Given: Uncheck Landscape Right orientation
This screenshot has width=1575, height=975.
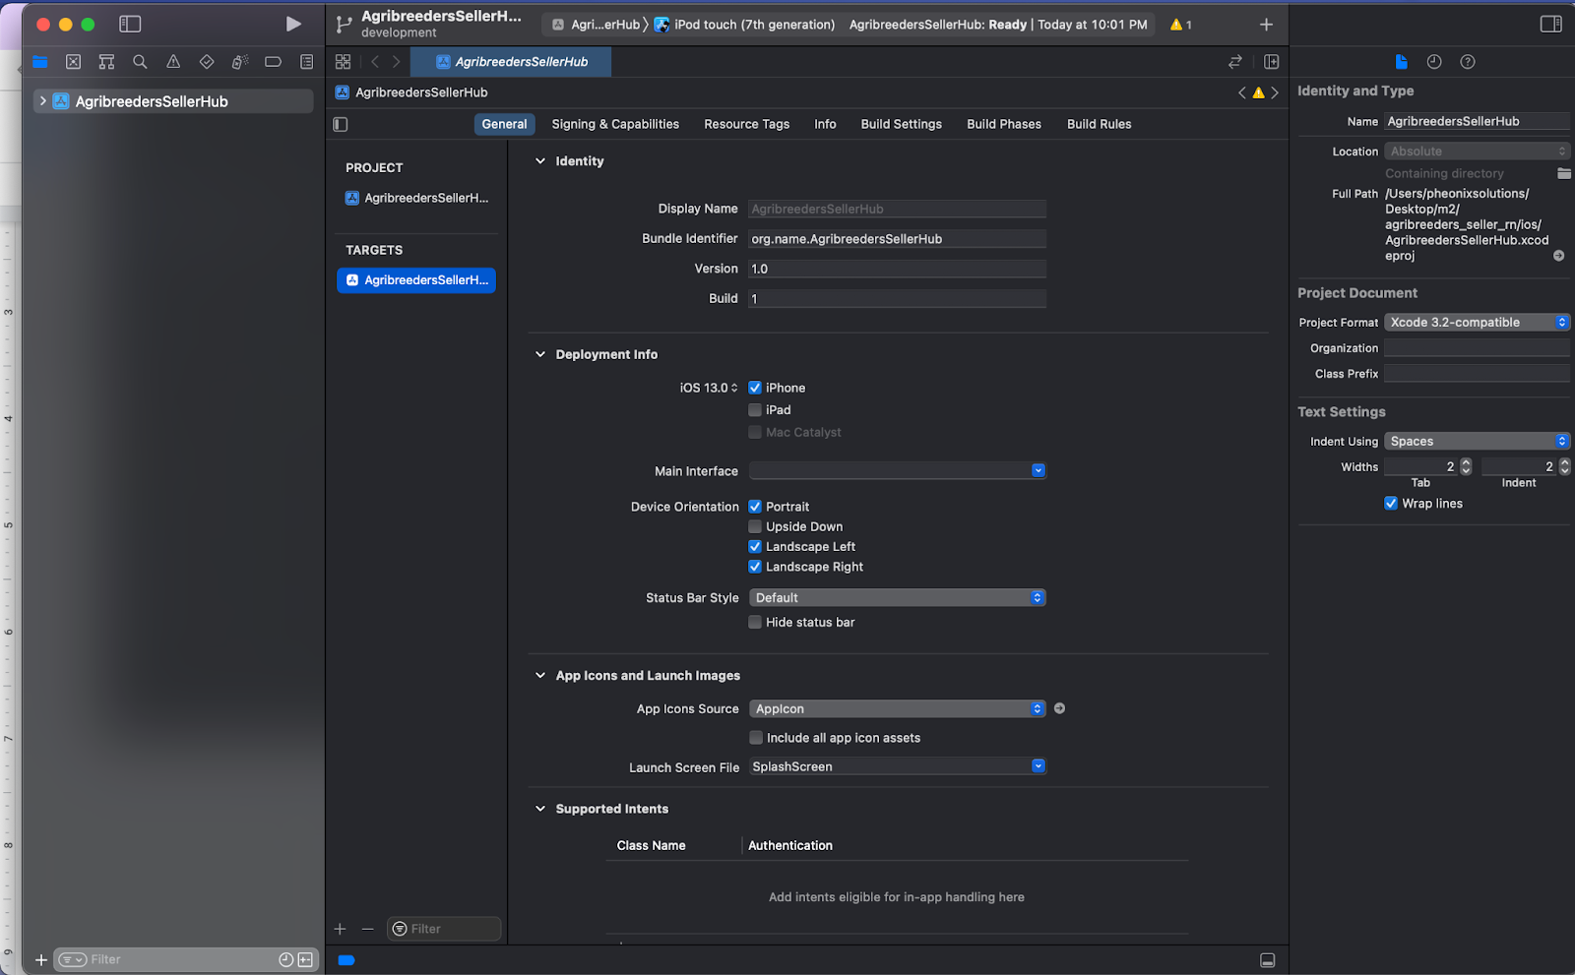Looking at the screenshot, I should click(x=755, y=567).
